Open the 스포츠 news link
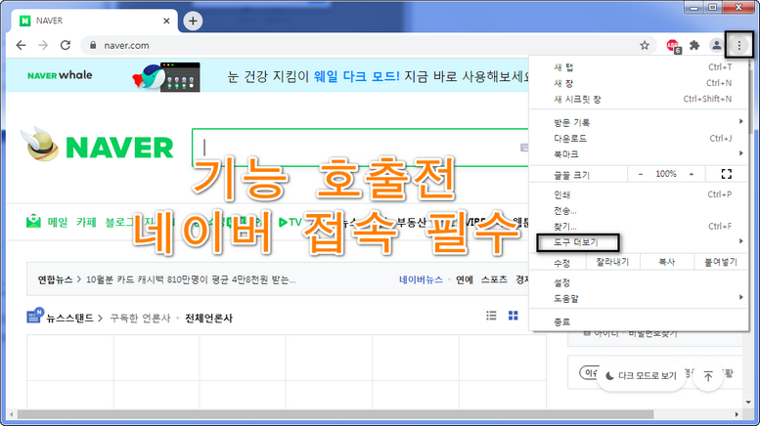 tap(494, 279)
